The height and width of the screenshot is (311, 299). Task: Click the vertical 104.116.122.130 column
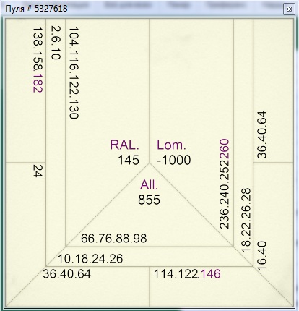[74, 72]
